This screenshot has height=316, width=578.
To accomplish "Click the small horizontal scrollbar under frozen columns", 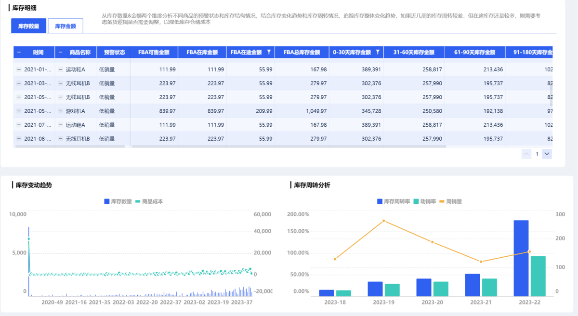I will [x=70, y=146].
